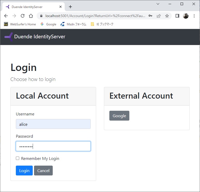Viewport: 200px width, 192px height.
Task: Focus the Username input field
Action: click(x=53, y=124)
